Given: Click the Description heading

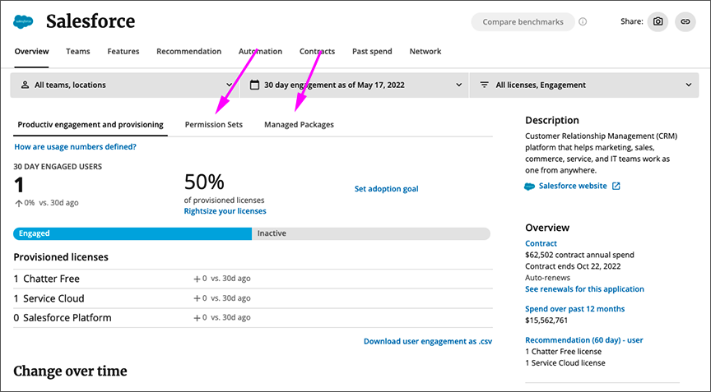Looking at the screenshot, I should [552, 121].
